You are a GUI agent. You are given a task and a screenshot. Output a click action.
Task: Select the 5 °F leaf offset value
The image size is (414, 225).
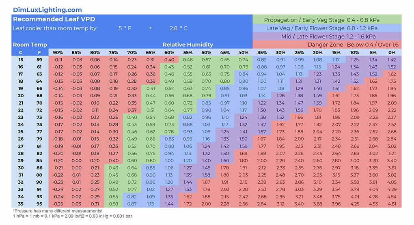pos(125,28)
